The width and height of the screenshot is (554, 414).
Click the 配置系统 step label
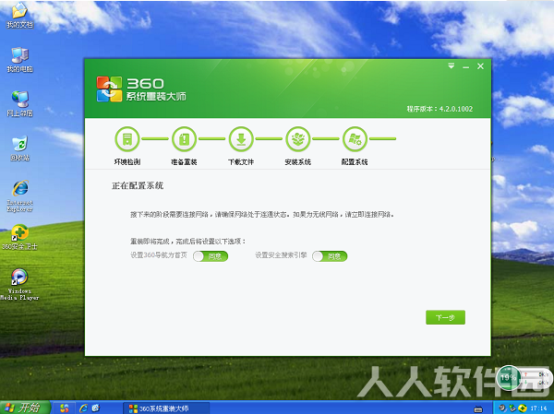[355, 162]
